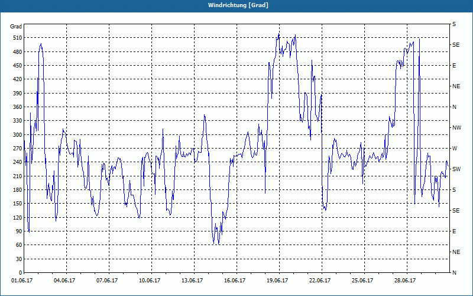Screen dimensions: 473x296
Task: Click the 270 y-axis value
Action: pyautogui.click(x=18, y=149)
